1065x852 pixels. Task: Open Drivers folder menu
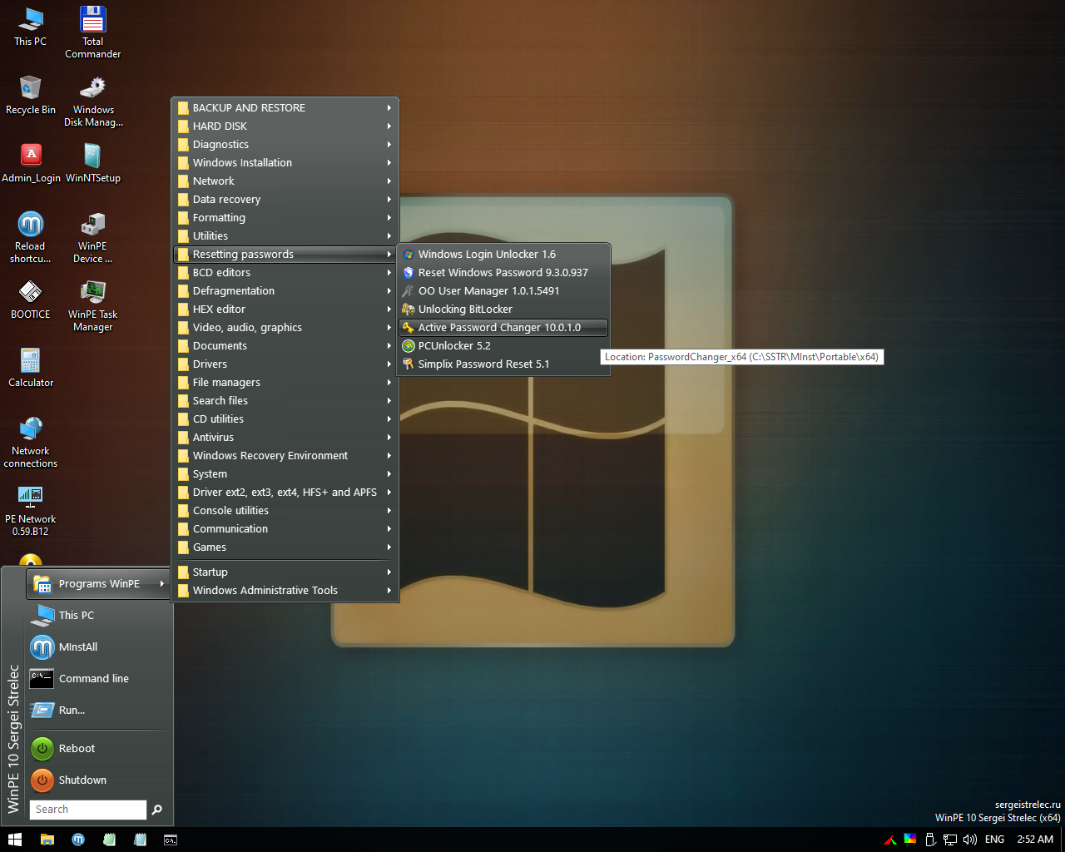click(x=285, y=364)
